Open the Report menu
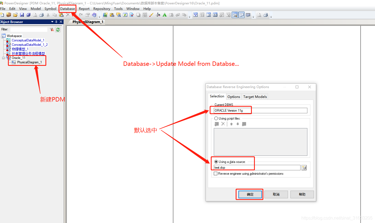375x223 pixels. (84, 9)
